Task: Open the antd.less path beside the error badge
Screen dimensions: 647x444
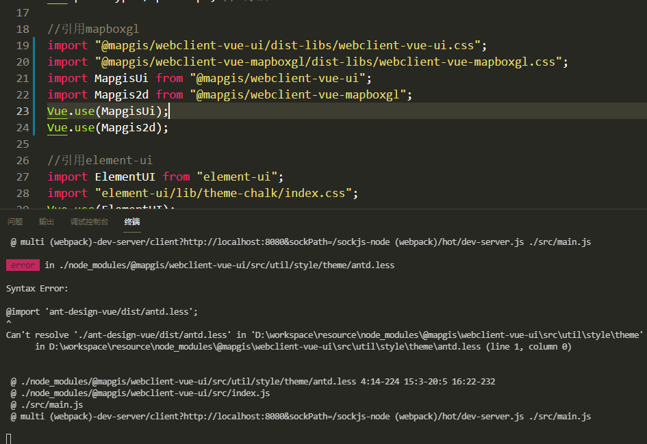Action: 227,265
